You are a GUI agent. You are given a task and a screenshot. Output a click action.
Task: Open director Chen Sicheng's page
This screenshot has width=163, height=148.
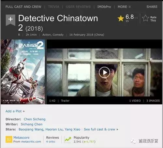click(x=35, y=119)
